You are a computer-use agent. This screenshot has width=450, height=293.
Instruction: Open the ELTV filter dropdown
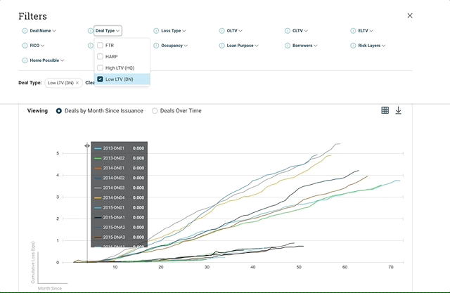[366, 31]
